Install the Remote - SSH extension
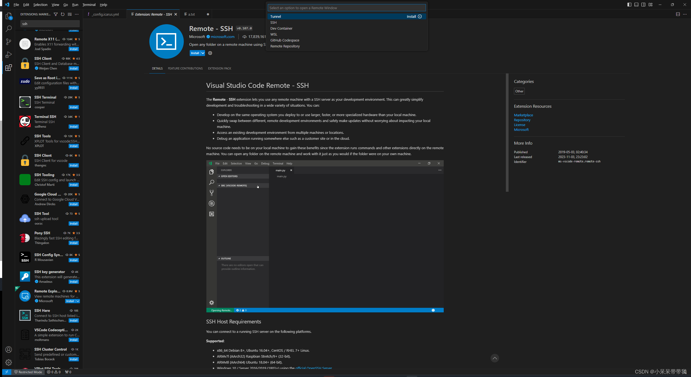This screenshot has height=377, width=691. tap(195, 53)
